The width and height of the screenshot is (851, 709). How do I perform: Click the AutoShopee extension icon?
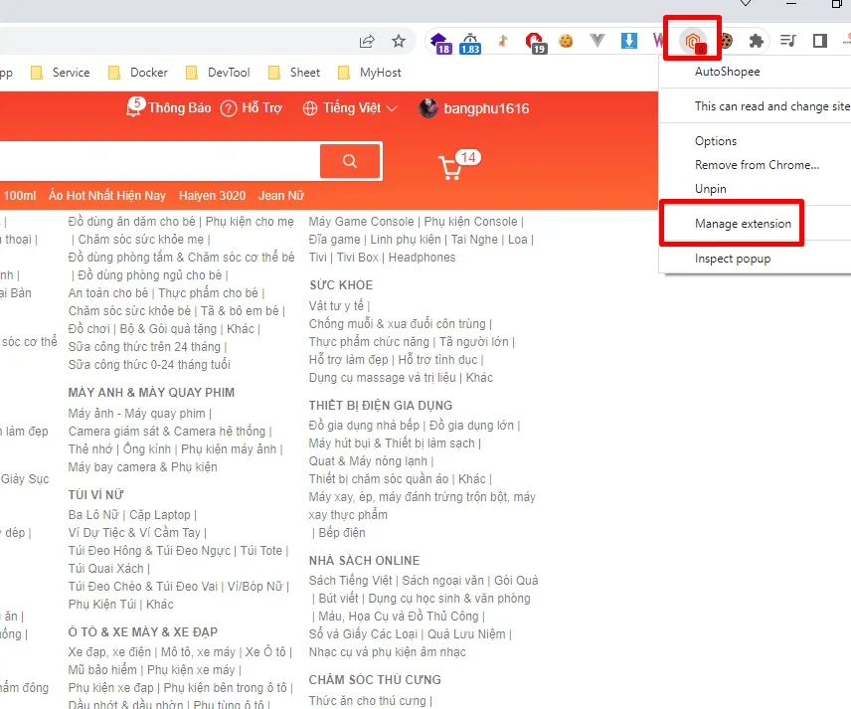(693, 42)
